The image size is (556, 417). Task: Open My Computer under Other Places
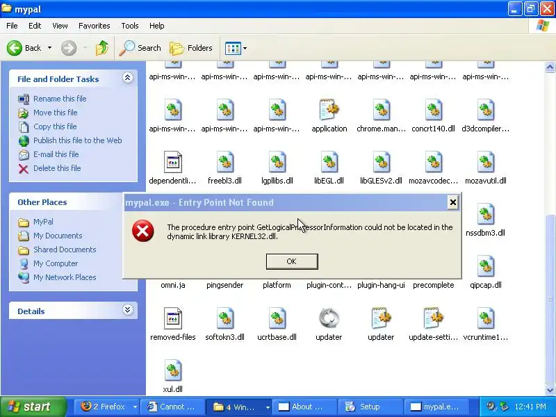tap(56, 263)
